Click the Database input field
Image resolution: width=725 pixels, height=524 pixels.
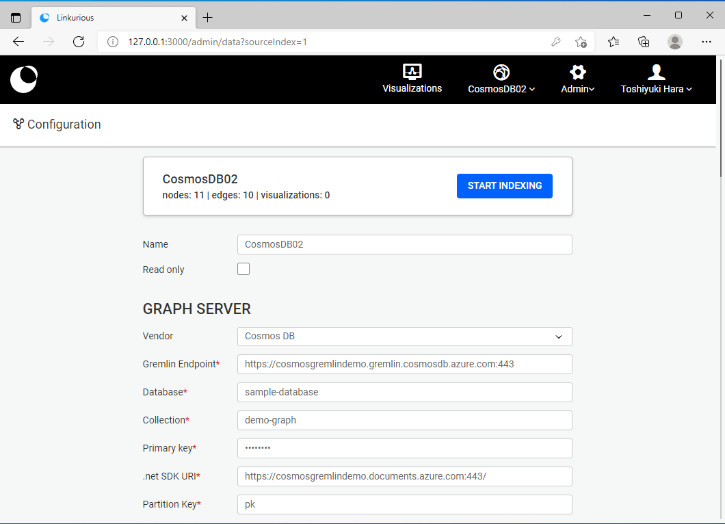[x=405, y=392]
